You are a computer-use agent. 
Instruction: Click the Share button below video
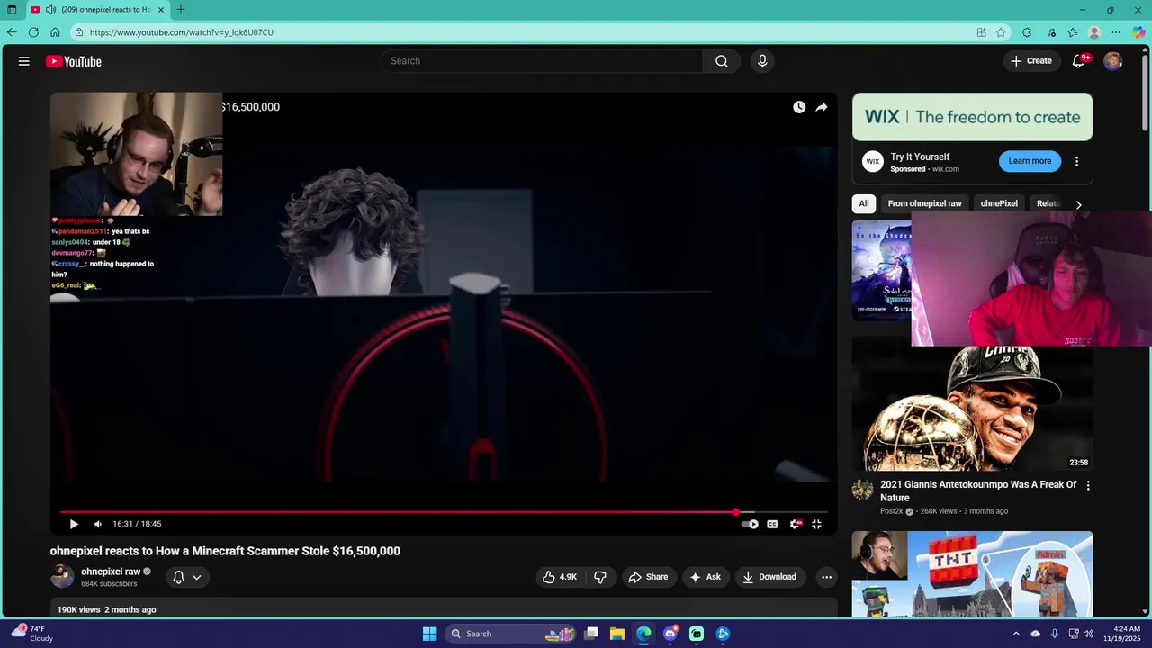pos(648,577)
